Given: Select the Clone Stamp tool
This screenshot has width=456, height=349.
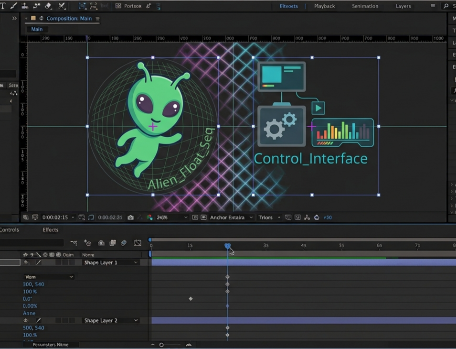Looking at the screenshot, I should pos(25,6).
